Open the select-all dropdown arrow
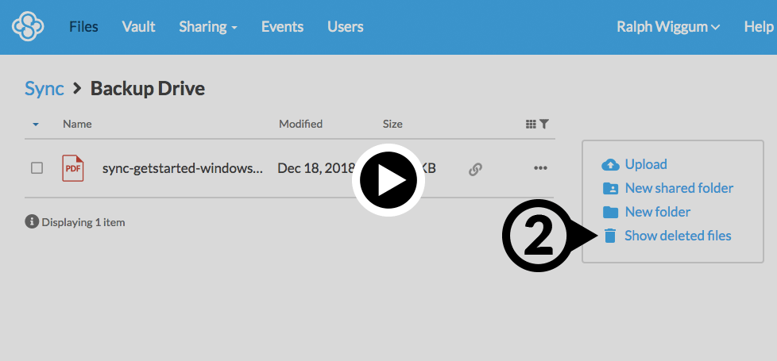777x361 pixels. coord(36,125)
